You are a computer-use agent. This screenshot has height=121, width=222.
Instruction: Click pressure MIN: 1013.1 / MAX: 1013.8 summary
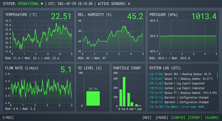[x=170, y=58]
